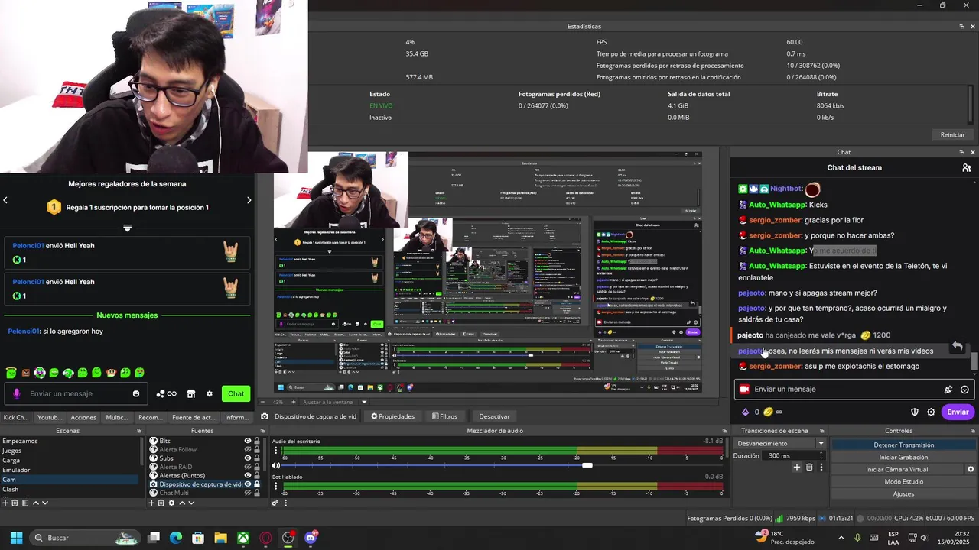
Task: Open chat settings gear in Twitch chat
Action: point(931,412)
